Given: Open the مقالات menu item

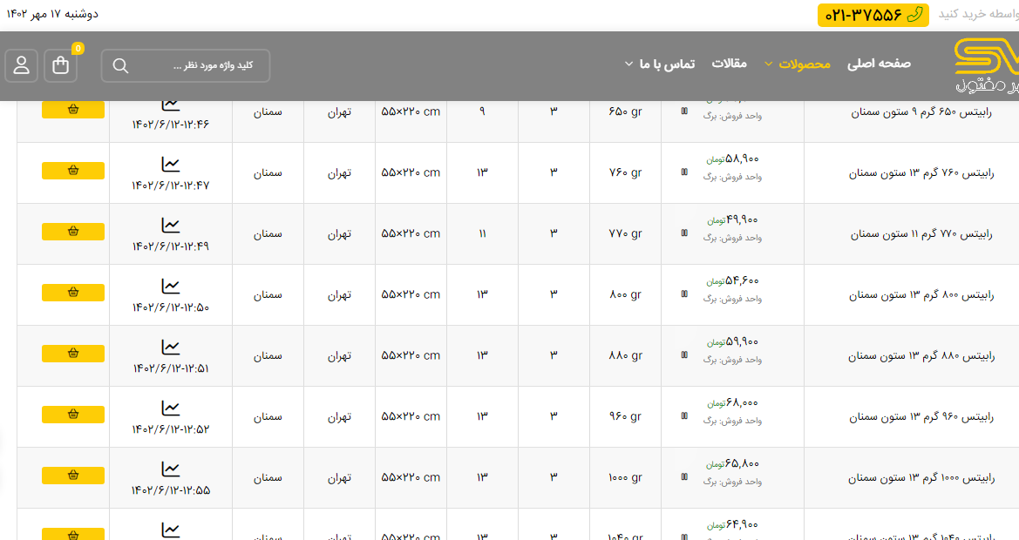Looking at the screenshot, I should (x=730, y=64).
